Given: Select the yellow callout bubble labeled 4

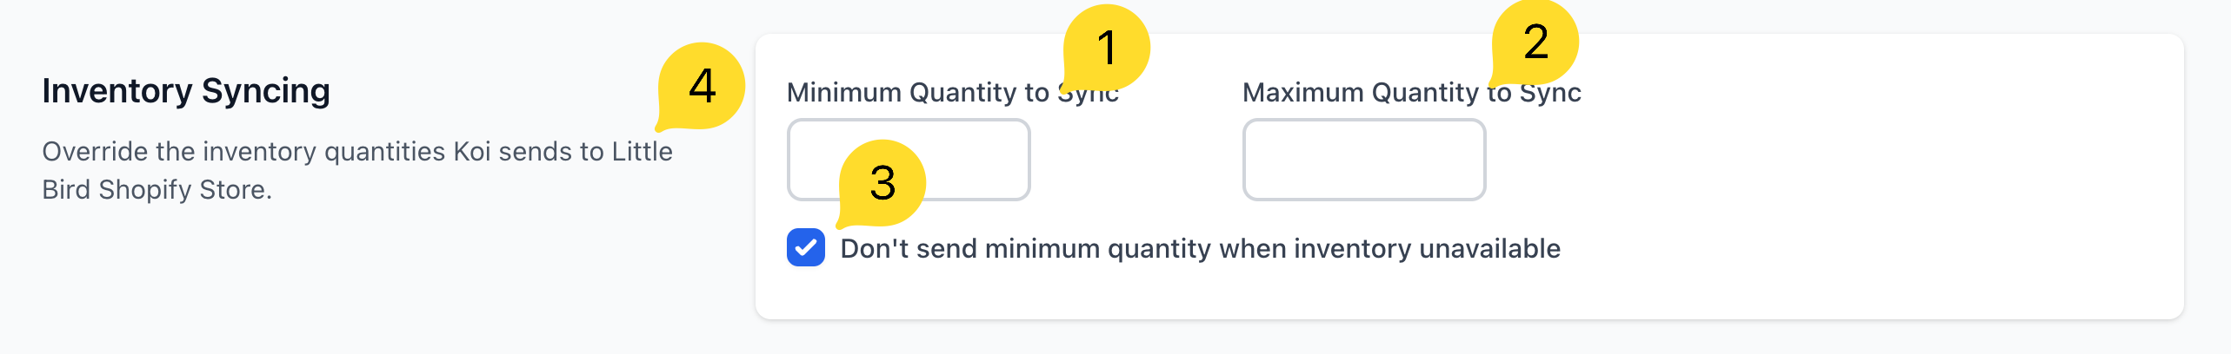Looking at the screenshot, I should (702, 85).
